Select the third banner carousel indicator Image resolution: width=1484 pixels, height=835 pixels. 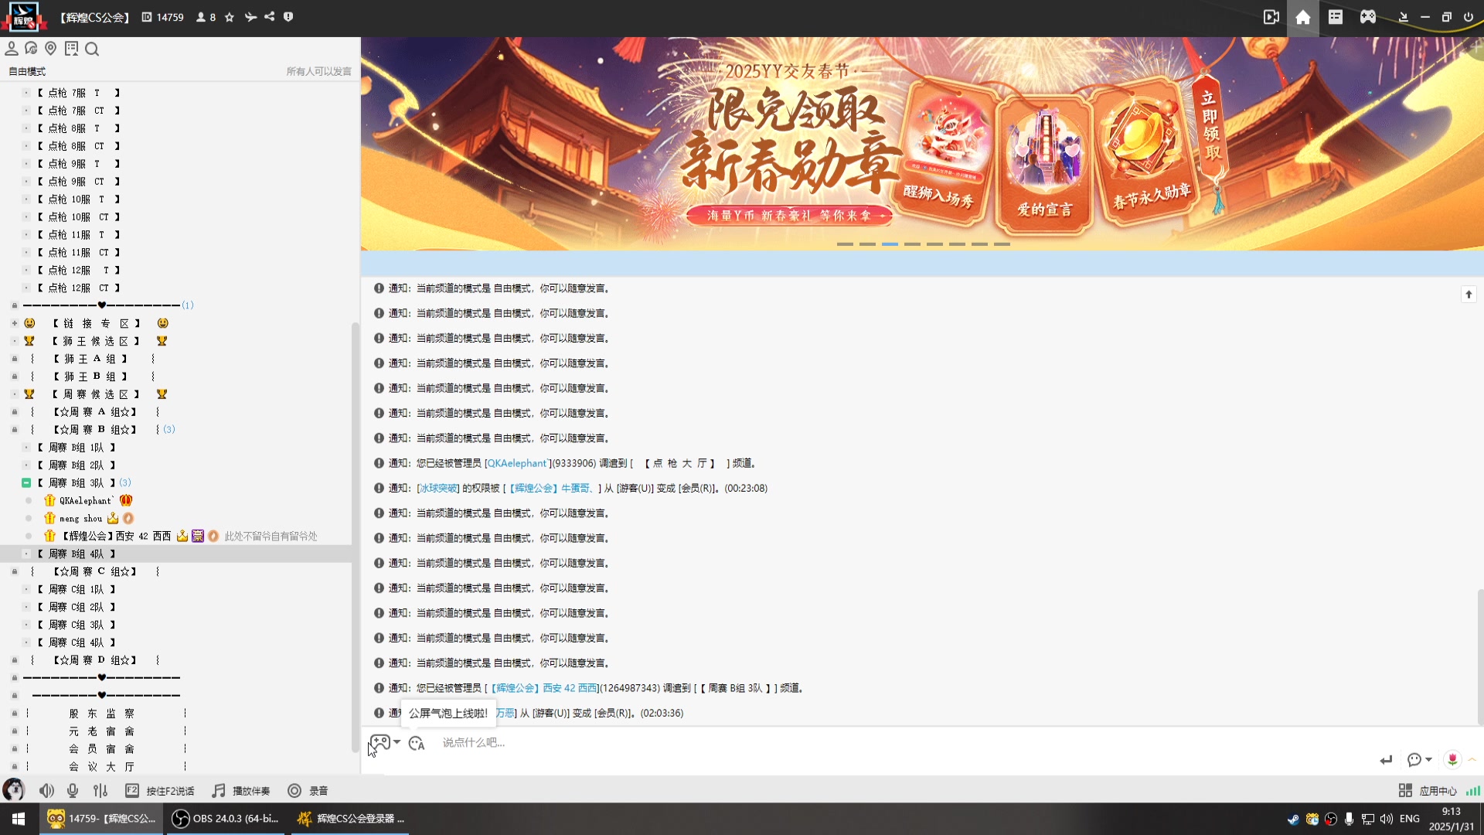click(890, 244)
